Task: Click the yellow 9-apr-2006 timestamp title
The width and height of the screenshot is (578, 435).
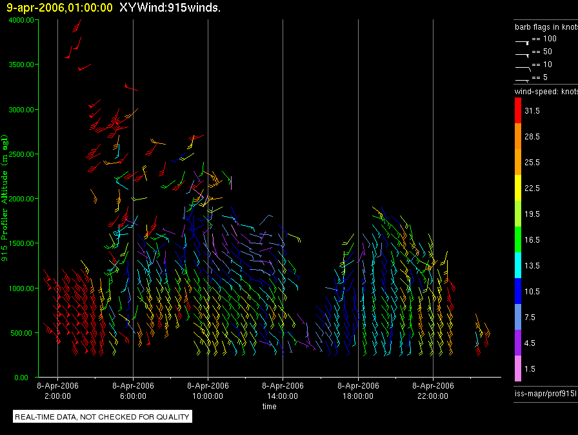Action: tap(59, 8)
